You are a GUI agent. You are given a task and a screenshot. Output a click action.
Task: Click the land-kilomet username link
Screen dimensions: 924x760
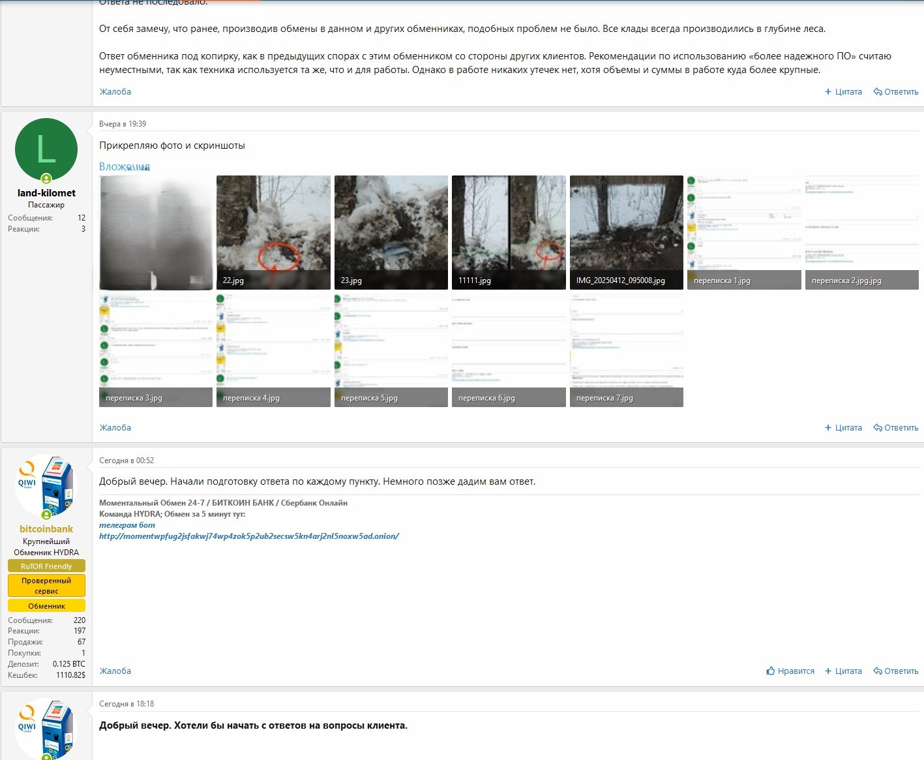(x=46, y=193)
